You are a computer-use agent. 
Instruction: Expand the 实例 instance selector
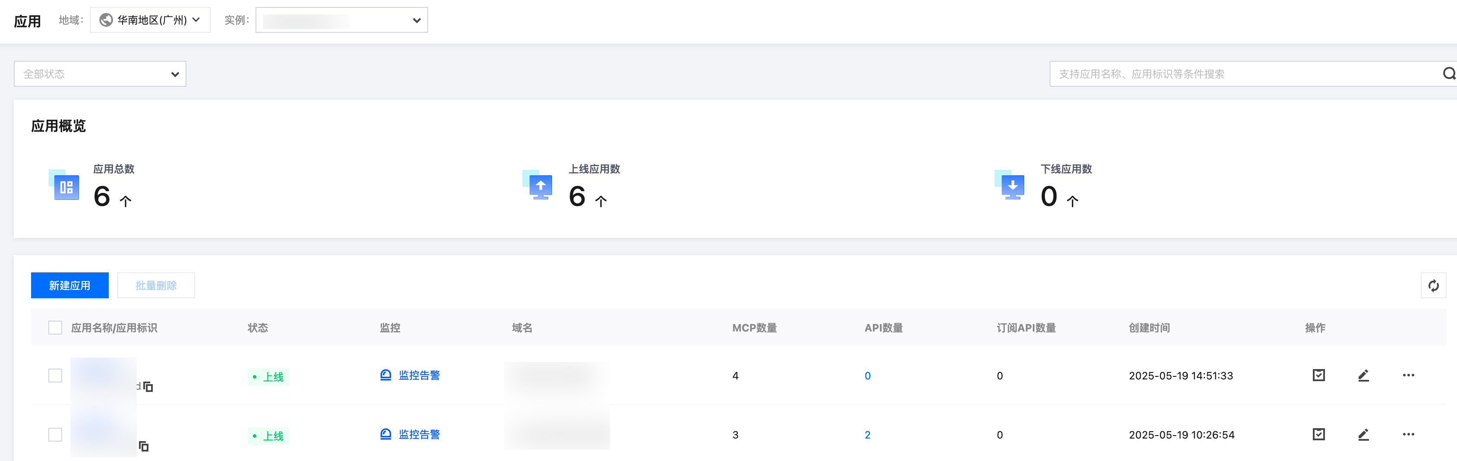pos(341,20)
